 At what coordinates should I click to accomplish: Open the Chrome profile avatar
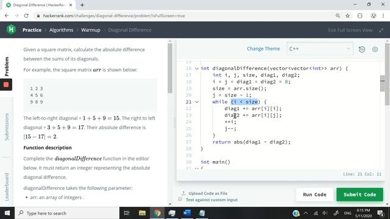(374, 16)
